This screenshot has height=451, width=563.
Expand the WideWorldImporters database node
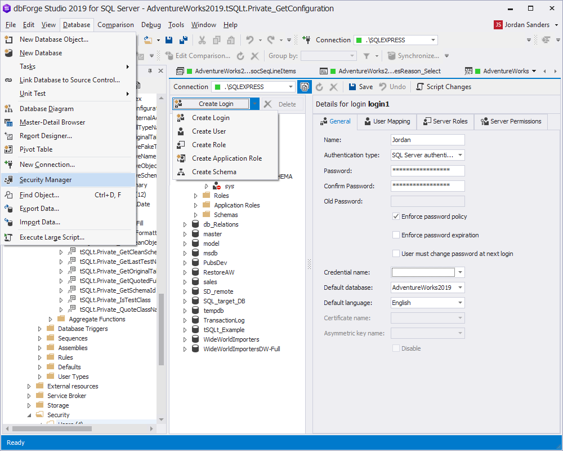coord(185,339)
